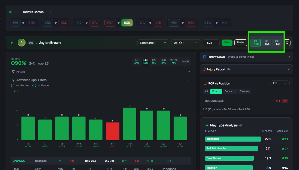Go to next day's games arrow

coord(50,12)
